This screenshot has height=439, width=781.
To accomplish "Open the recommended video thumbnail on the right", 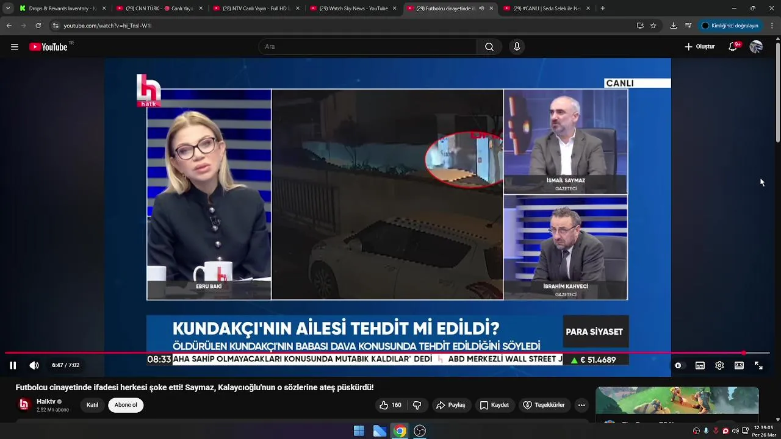I will [677, 401].
